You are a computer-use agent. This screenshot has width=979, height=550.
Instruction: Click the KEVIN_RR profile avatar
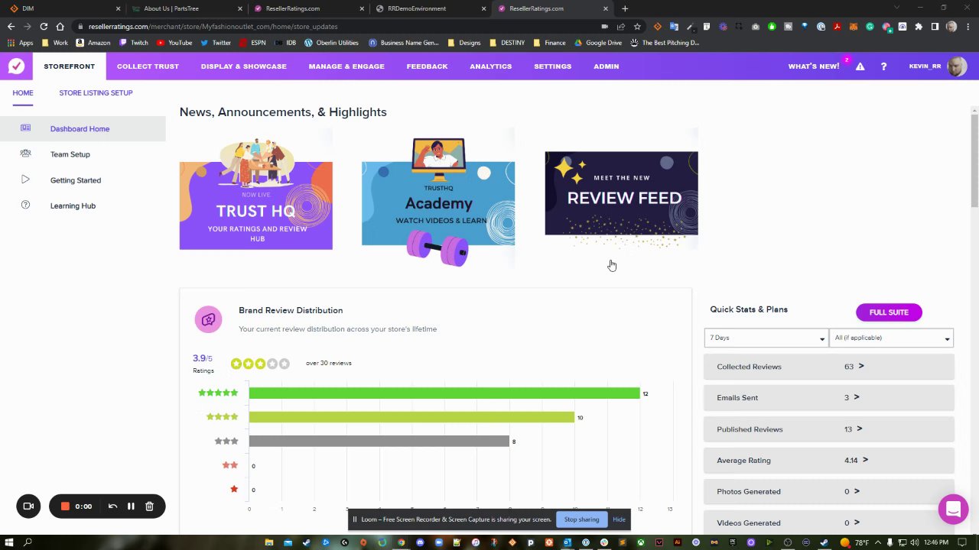tap(957, 66)
